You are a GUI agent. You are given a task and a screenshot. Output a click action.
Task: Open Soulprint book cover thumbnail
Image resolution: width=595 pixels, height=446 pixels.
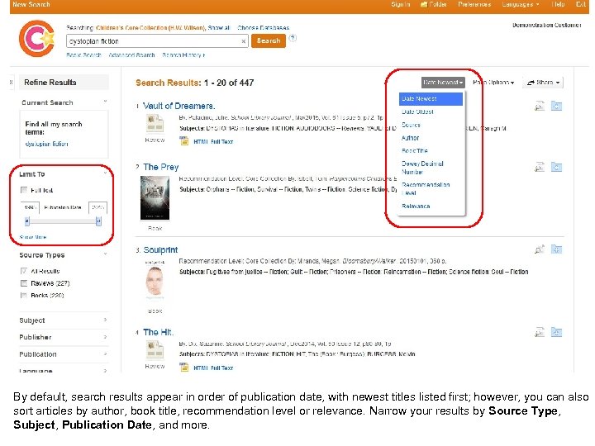[x=155, y=282]
